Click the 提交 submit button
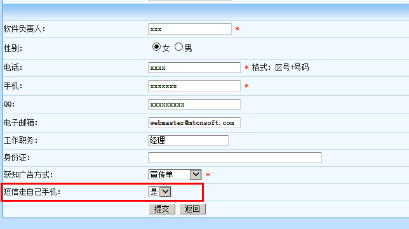Viewport: 409px width, 229px height. (x=162, y=209)
